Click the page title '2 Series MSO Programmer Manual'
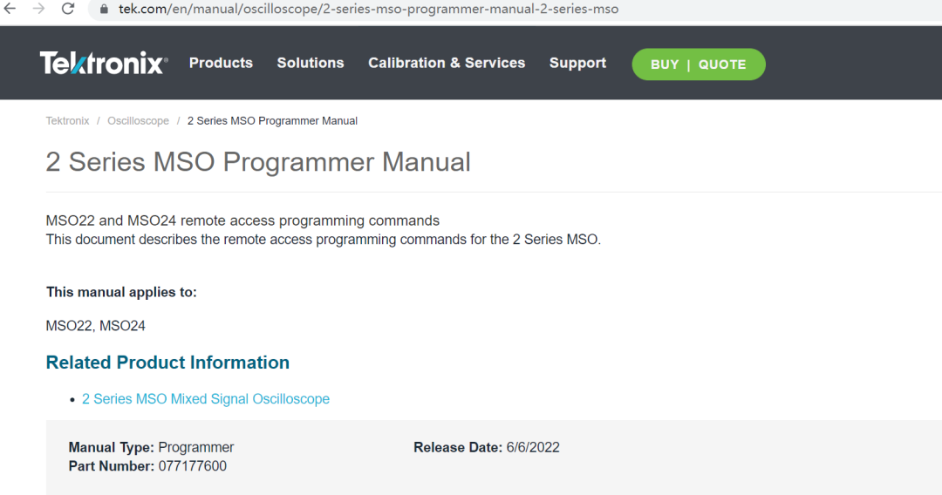The width and height of the screenshot is (942, 495). (258, 162)
